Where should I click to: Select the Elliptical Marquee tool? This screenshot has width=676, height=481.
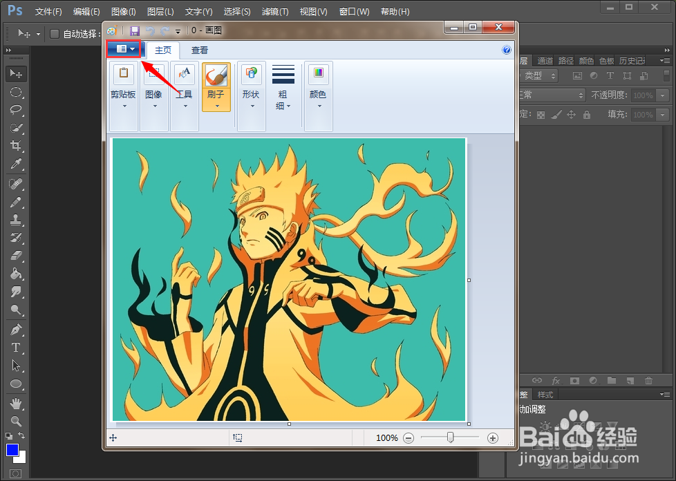tap(16, 92)
